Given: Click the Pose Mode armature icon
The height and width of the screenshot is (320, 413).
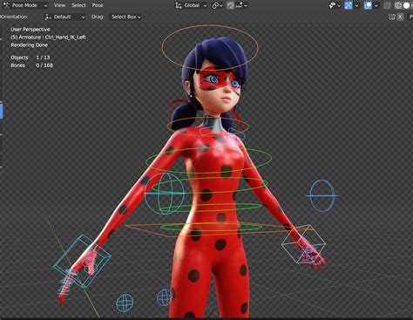Looking at the screenshot, I should (6, 5).
